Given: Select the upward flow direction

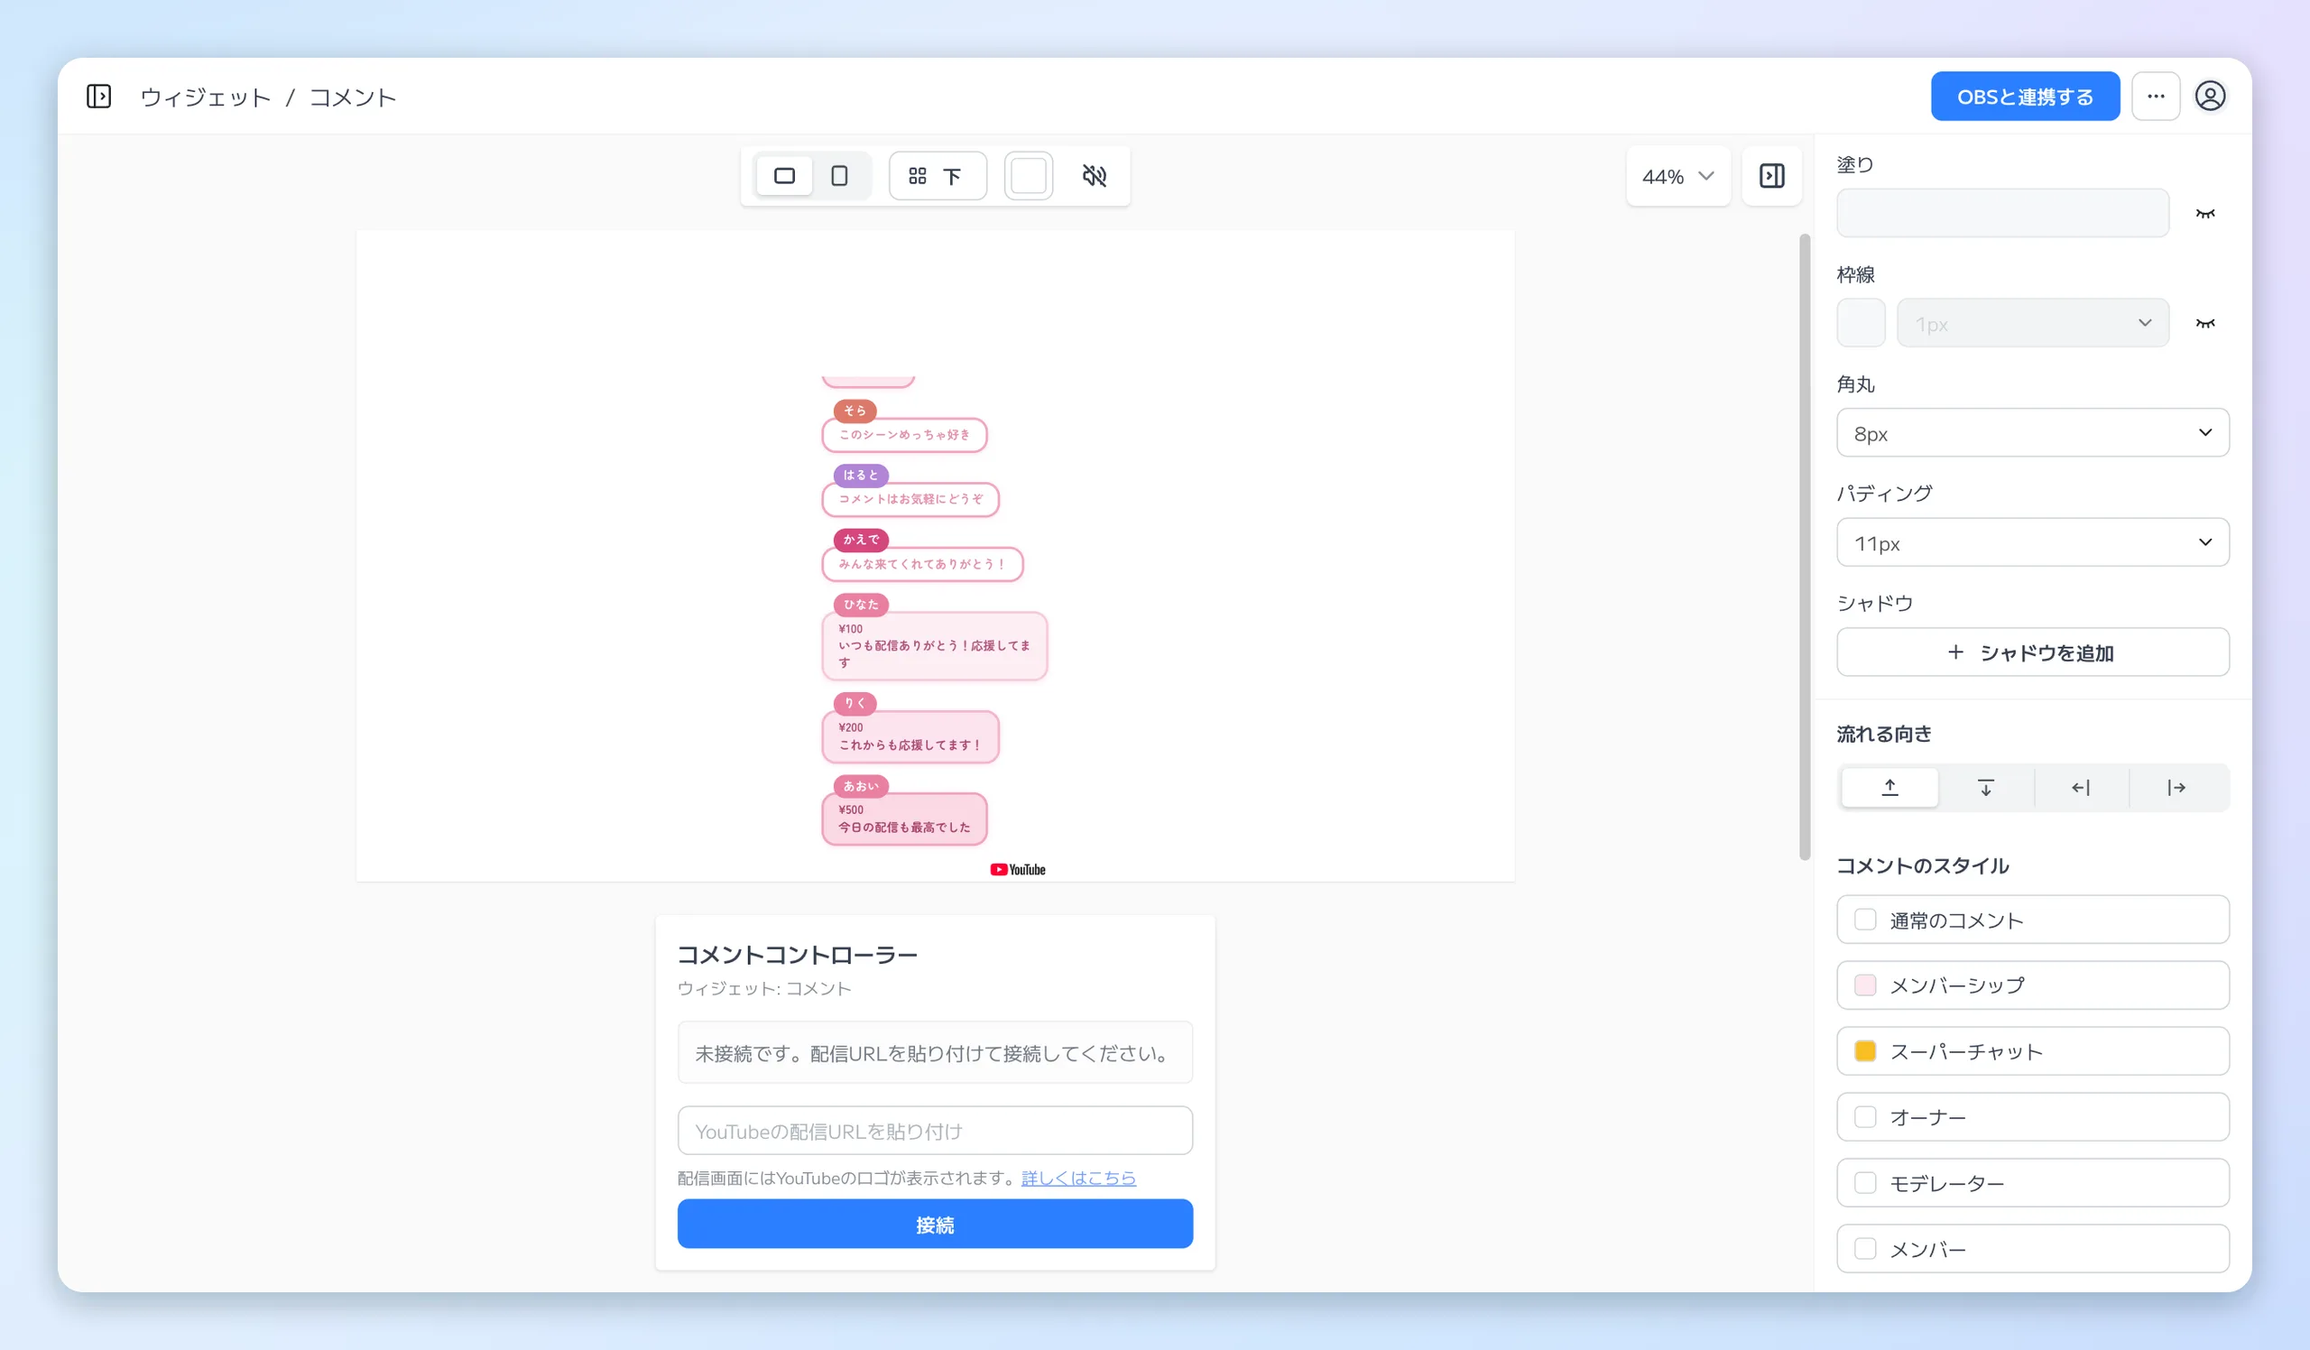Looking at the screenshot, I should (x=1890, y=788).
